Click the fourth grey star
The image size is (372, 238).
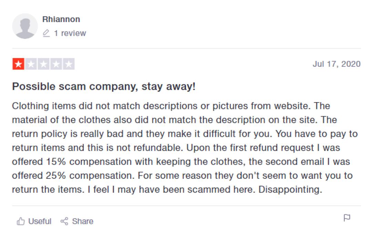tap(56, 64)
